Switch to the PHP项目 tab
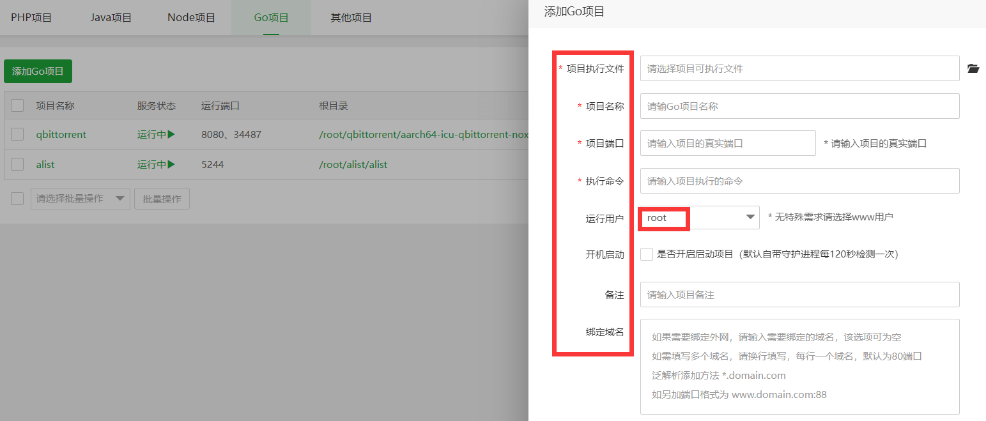Screen dimensions: 986x421 tap(31, 17)
